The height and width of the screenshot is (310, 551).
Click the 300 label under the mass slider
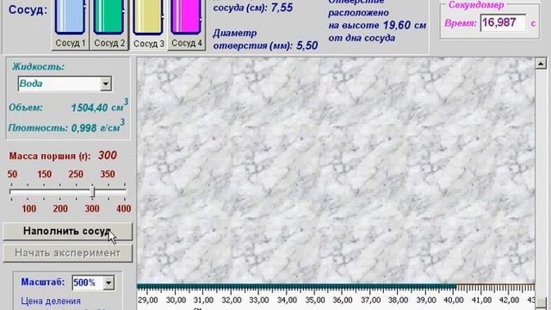[92, 208]
